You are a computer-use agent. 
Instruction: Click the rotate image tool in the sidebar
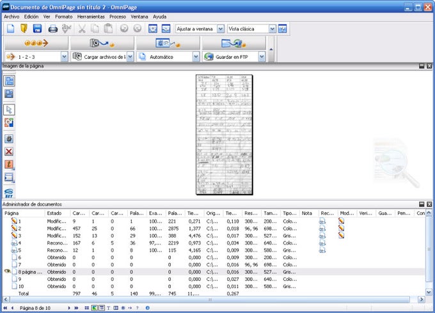coord(9,122)
